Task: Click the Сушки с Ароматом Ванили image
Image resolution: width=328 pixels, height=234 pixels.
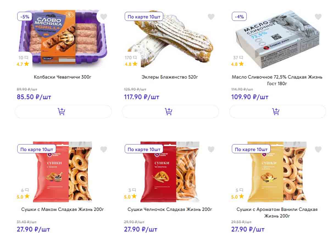Action: coord(277,172)
